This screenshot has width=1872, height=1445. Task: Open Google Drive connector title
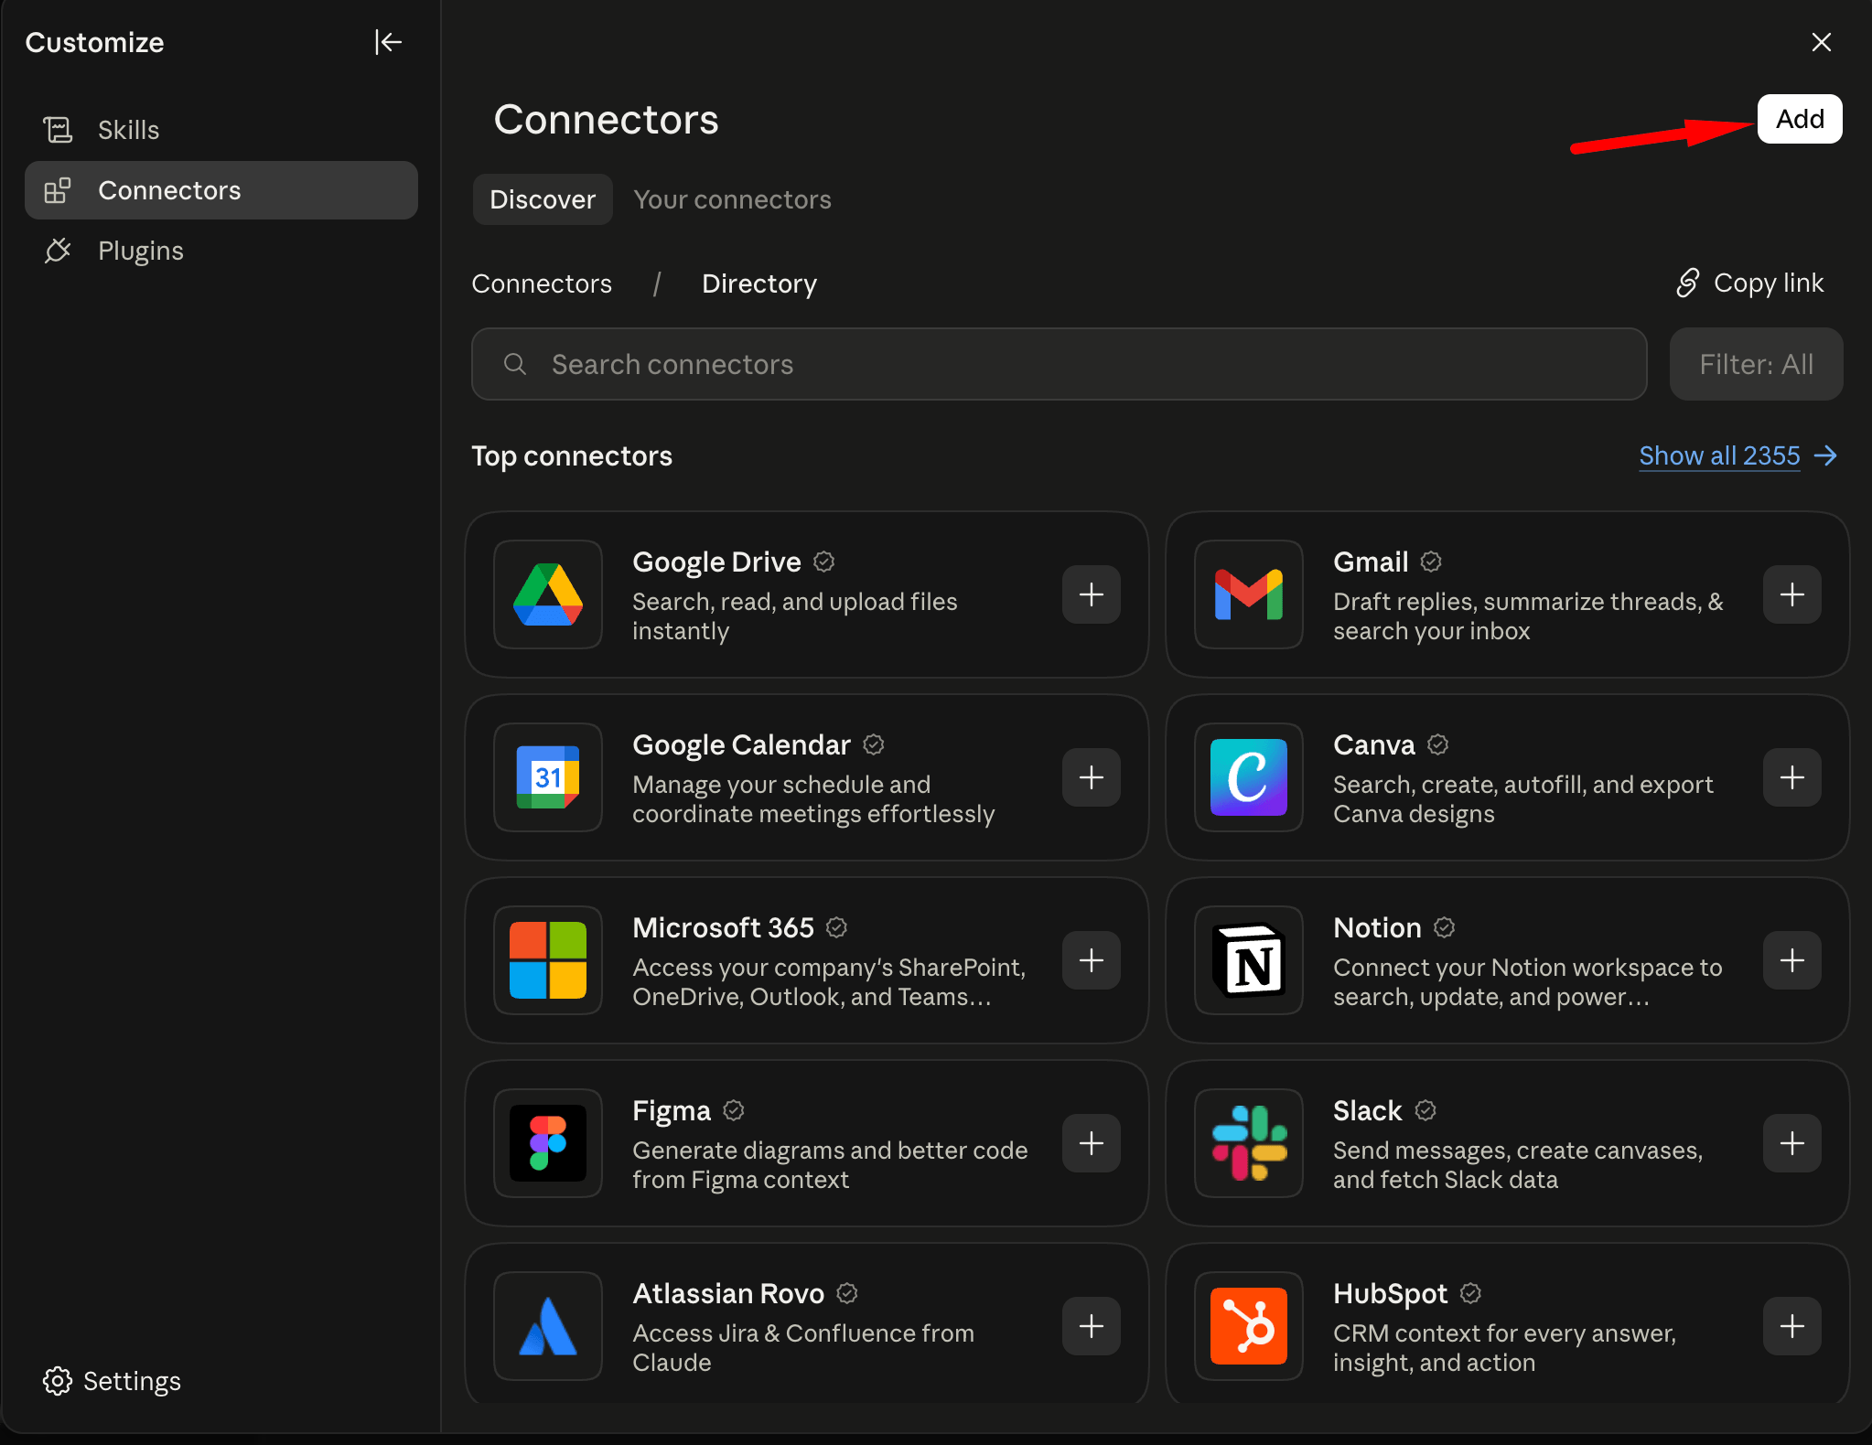click(x=716, y=562)
